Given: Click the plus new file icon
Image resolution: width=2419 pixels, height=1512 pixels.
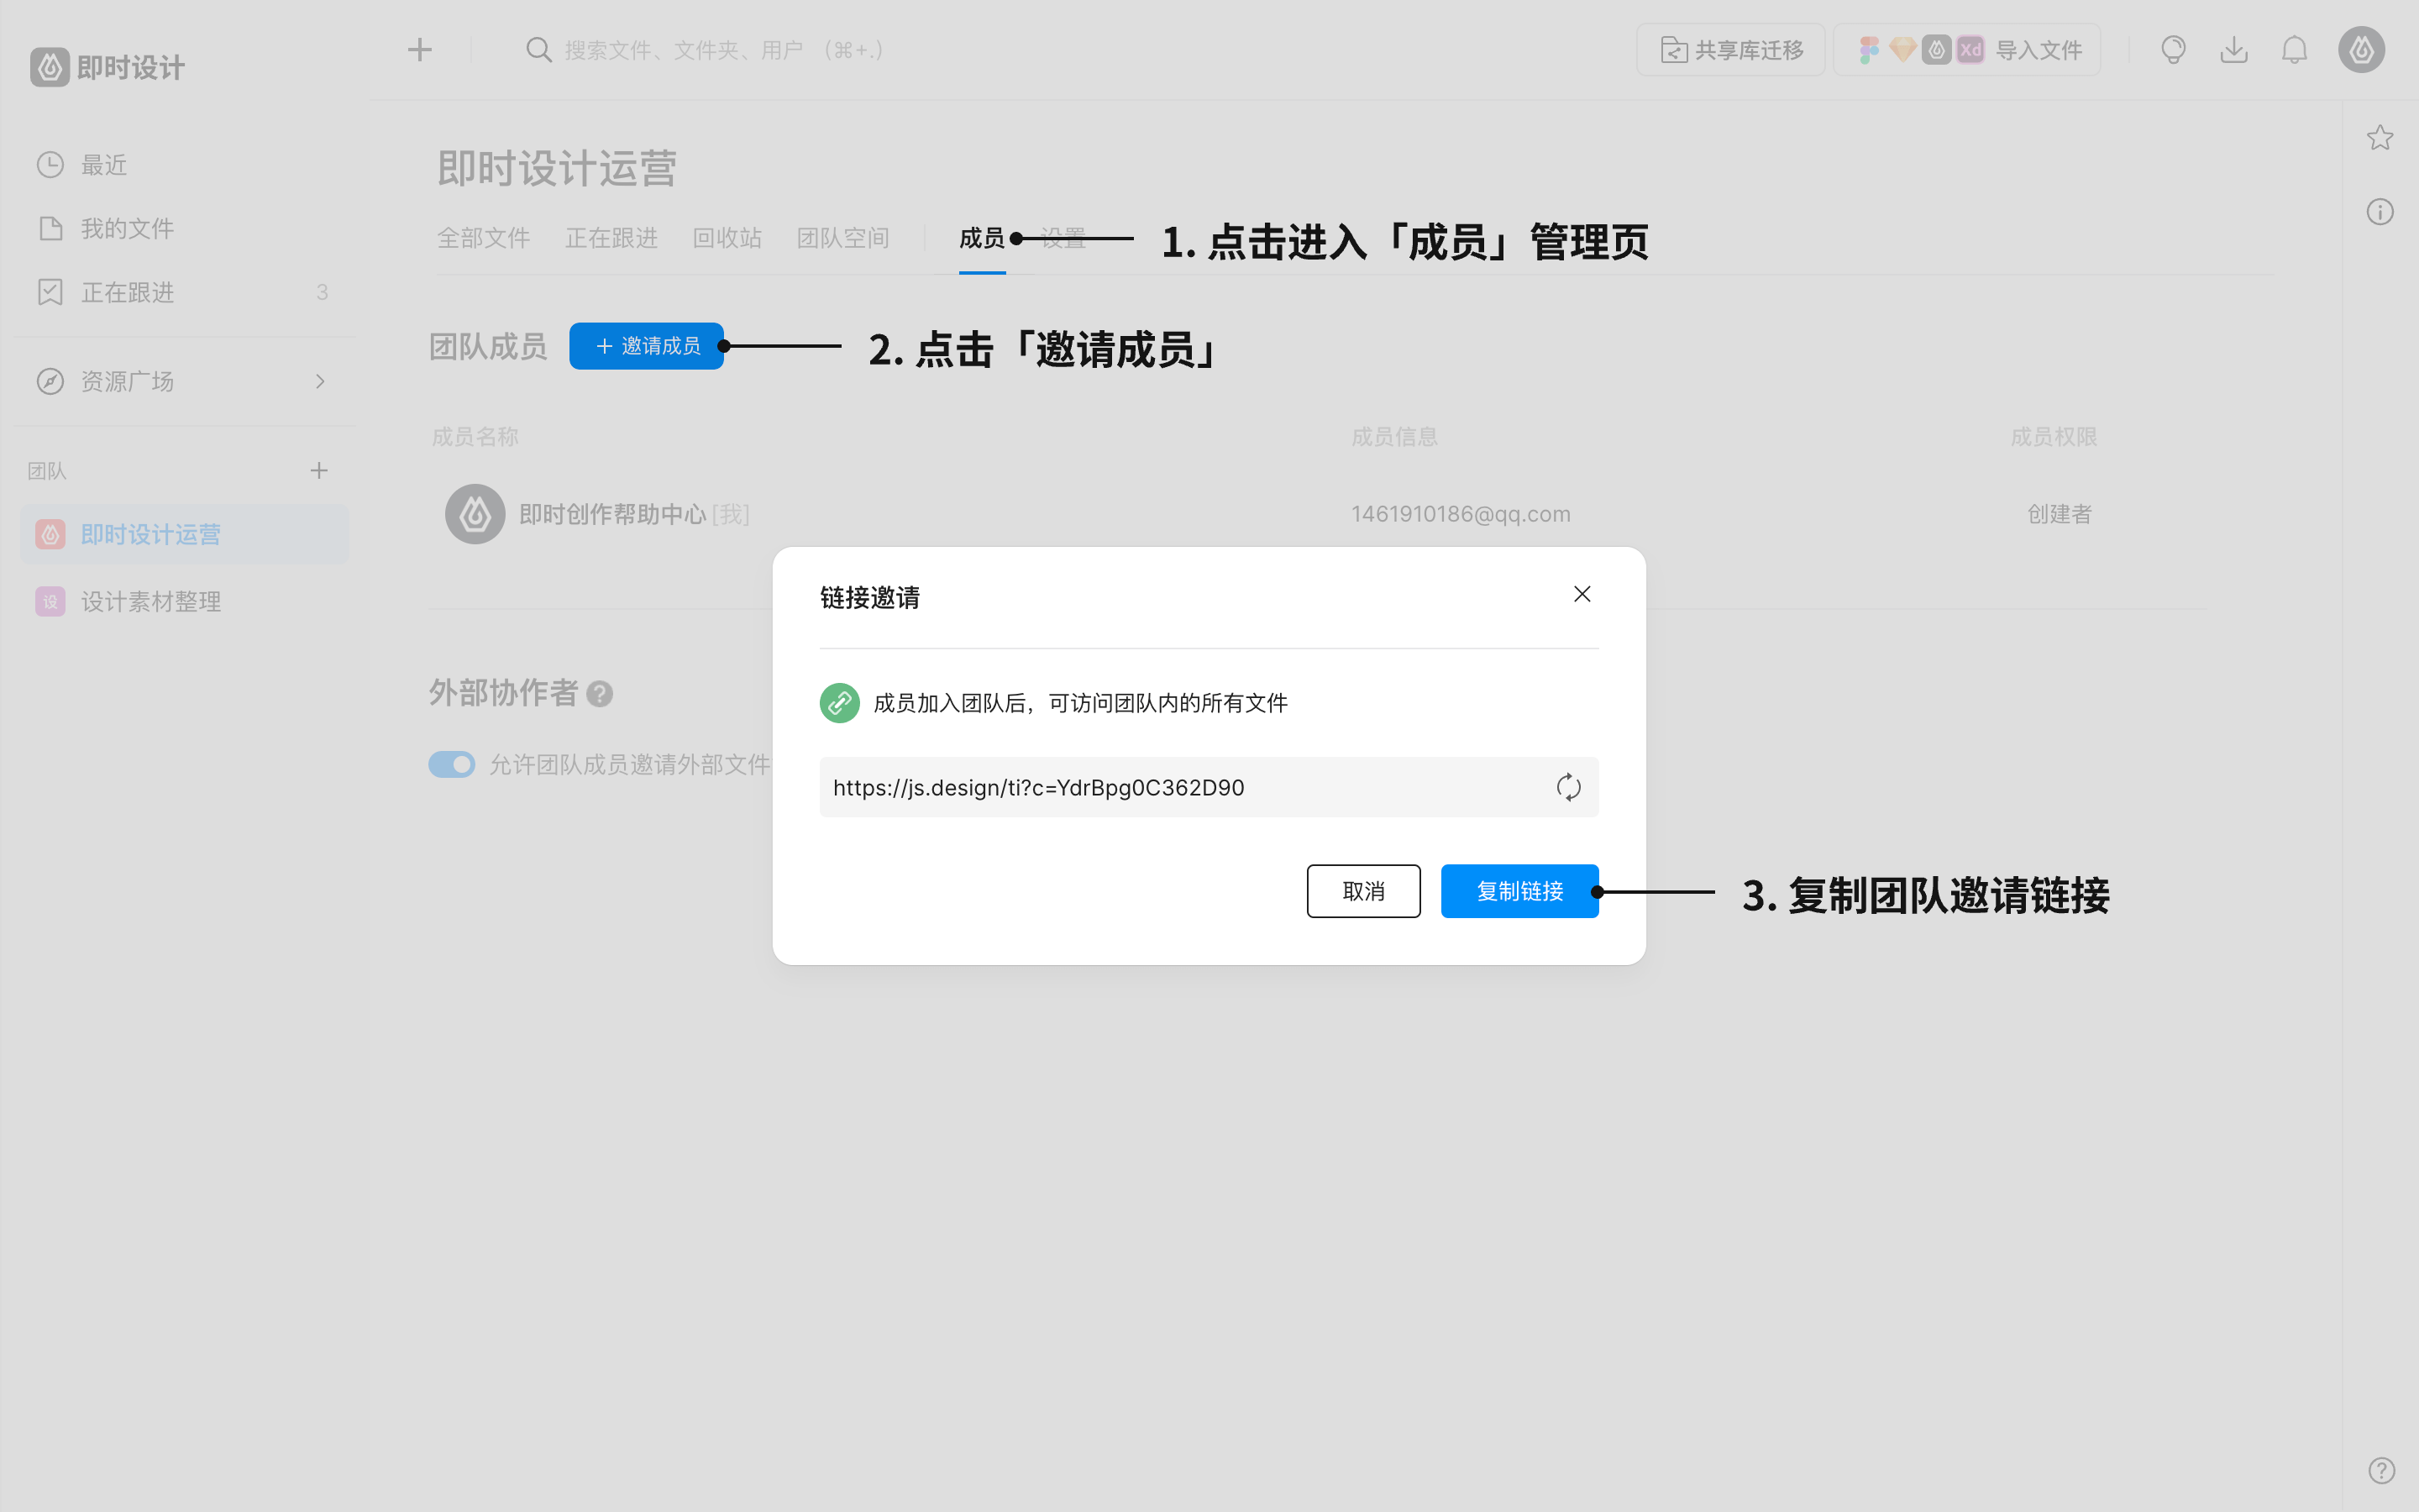Looking at the screenshot, I should tap(420, 50).
